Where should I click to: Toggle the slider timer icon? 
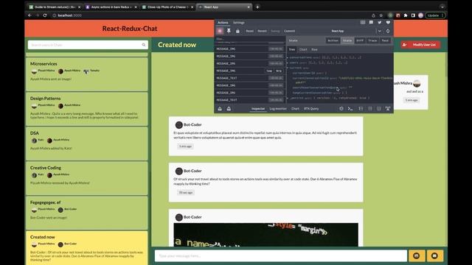tap(341, 109)
